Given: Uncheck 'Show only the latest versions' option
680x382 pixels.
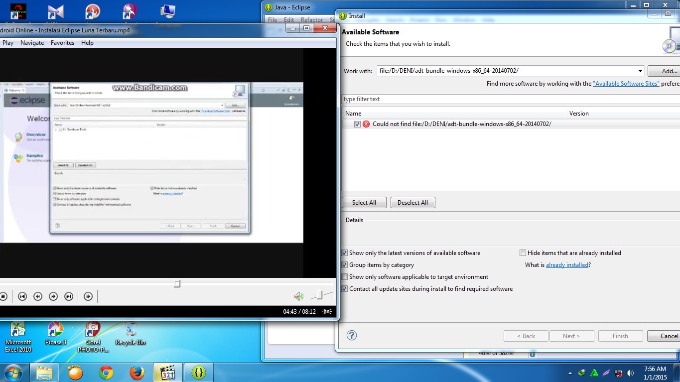Looking at the screenshot, I should pyautogui.click(x=345, y=253).
